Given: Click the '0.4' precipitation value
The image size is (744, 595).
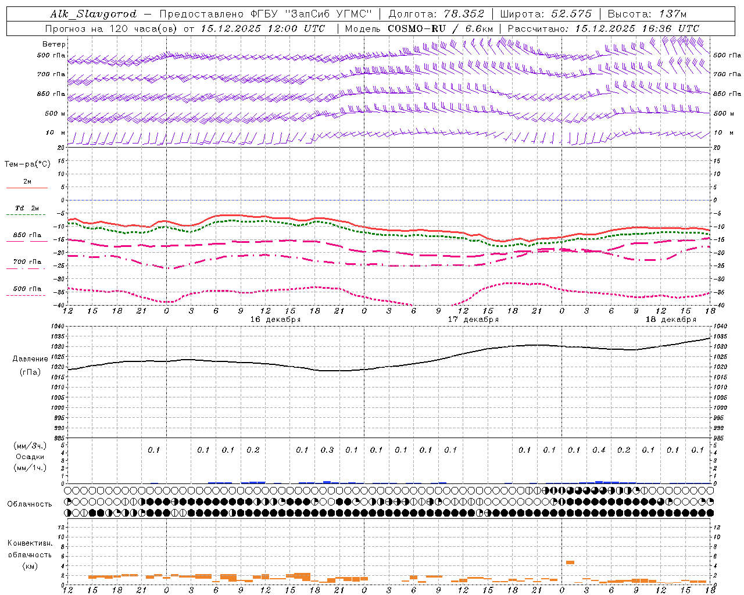Looking at the screenshot, I should coord(599,450).
